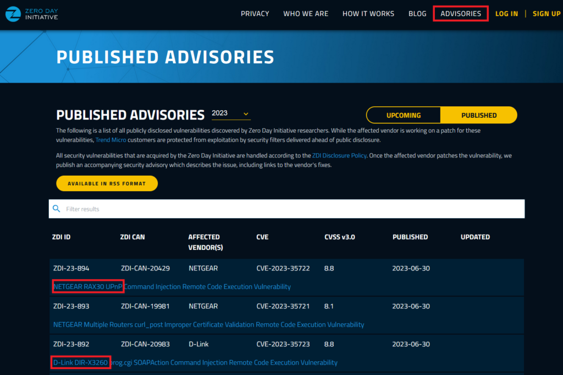Open D-Link DIR-X3260 advisory link
Screen dimensions: 563x375
pos(195,362)
